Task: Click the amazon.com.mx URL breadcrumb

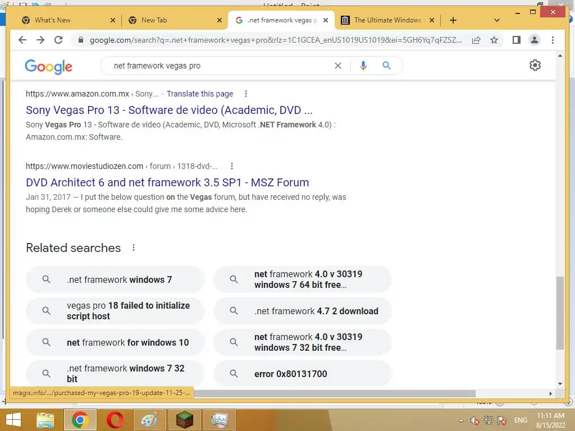Action: coord(92,94)
